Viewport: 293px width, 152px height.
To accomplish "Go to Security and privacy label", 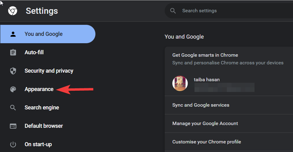I will click(49, 71).
